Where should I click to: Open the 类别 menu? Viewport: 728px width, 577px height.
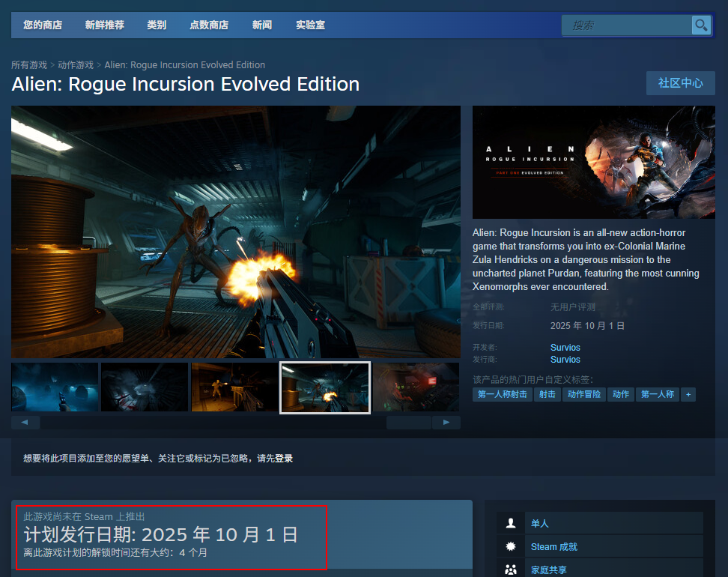pos(157,25)
